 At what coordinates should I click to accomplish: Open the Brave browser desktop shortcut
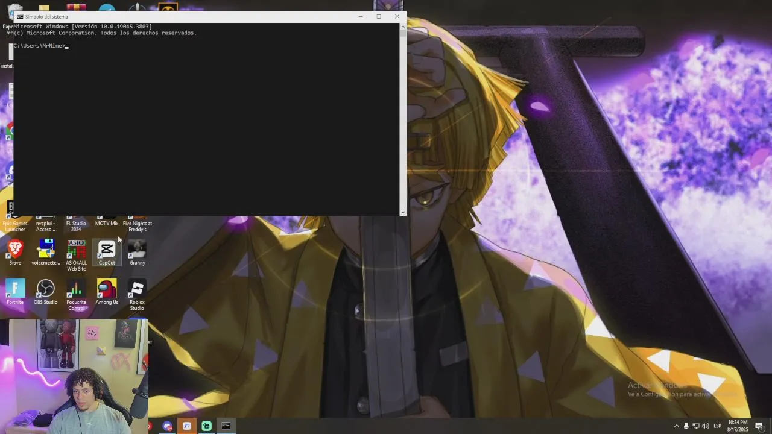click(15, 252)
